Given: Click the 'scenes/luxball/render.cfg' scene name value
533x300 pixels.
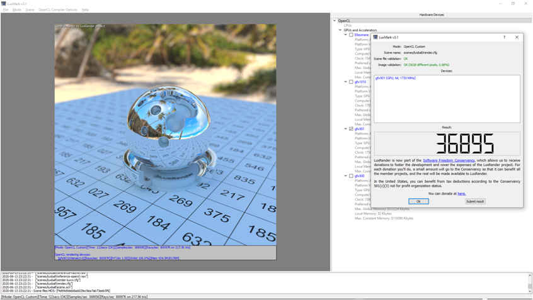Looking at the screenshot, I should [420, 53].
